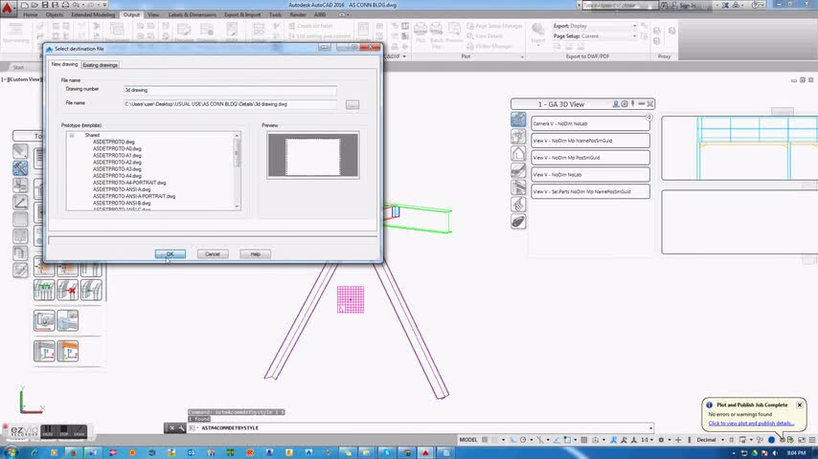Click Cancel in Select destination file dialog
818x459 pixels.
click(213, 253)
